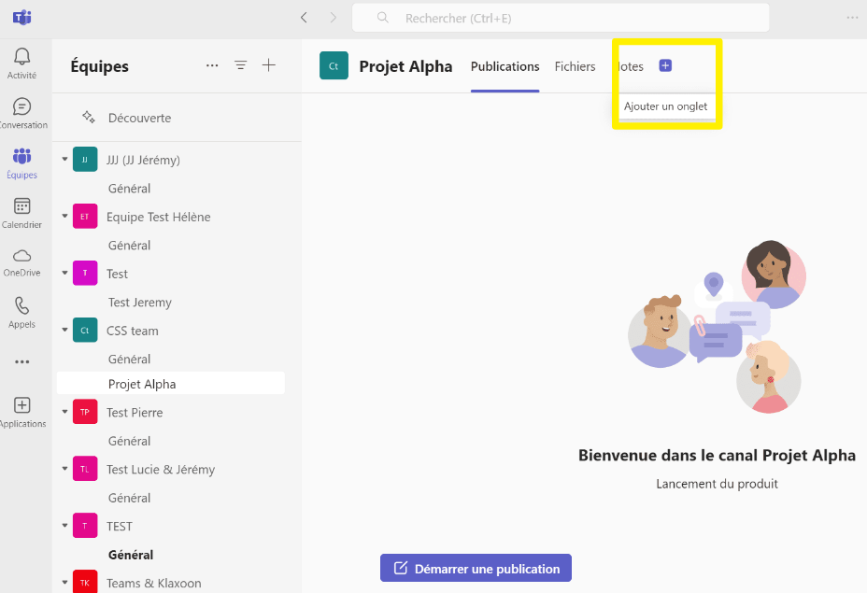Open more options next to Équipes title

[212, 65]
